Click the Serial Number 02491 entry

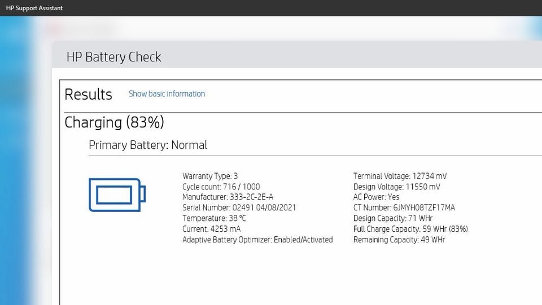[x=239, y=207]
